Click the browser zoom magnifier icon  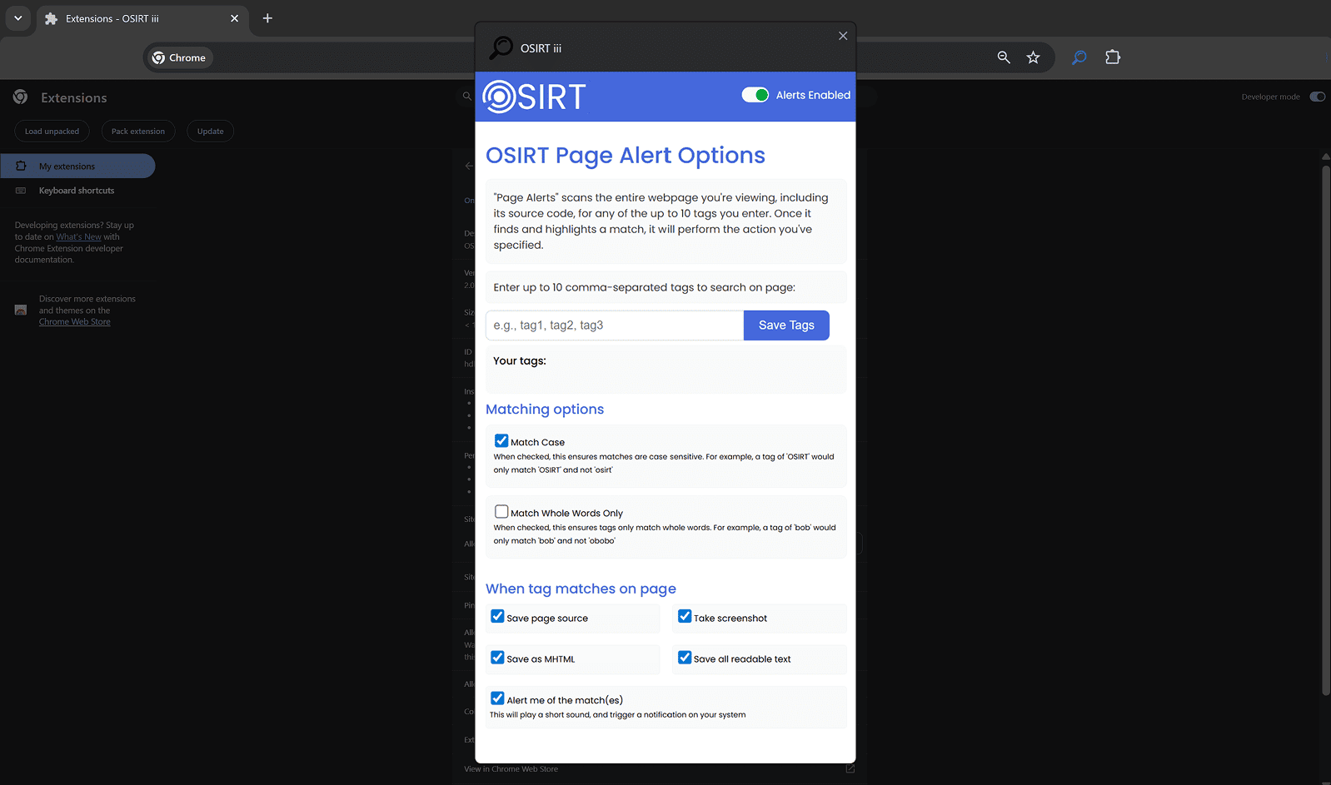(1004, 57)
